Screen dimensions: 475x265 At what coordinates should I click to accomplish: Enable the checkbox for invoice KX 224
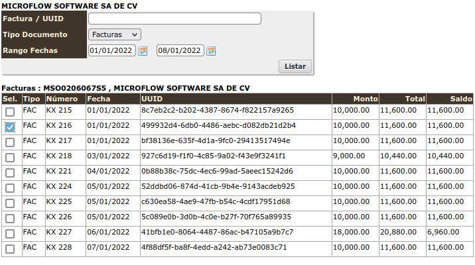pos(10,188)
